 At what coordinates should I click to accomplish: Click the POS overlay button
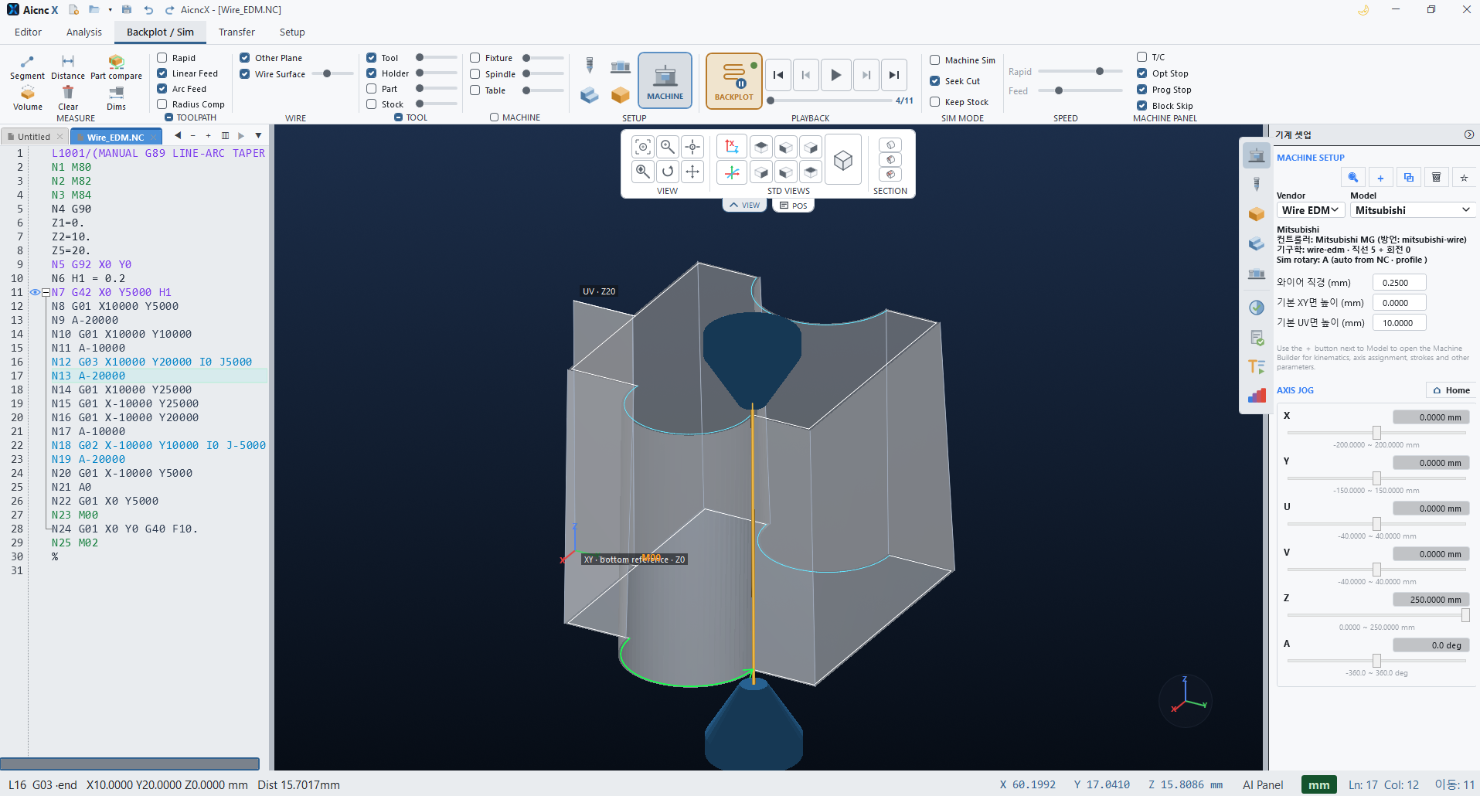click(793, 206)
